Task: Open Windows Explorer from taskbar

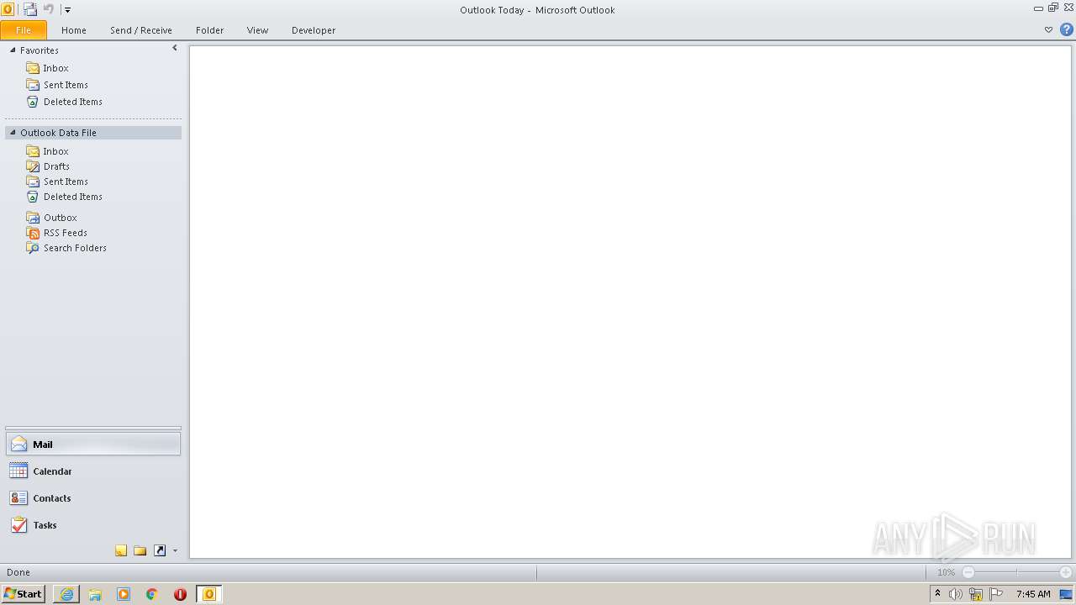Action: pos(95,594)
